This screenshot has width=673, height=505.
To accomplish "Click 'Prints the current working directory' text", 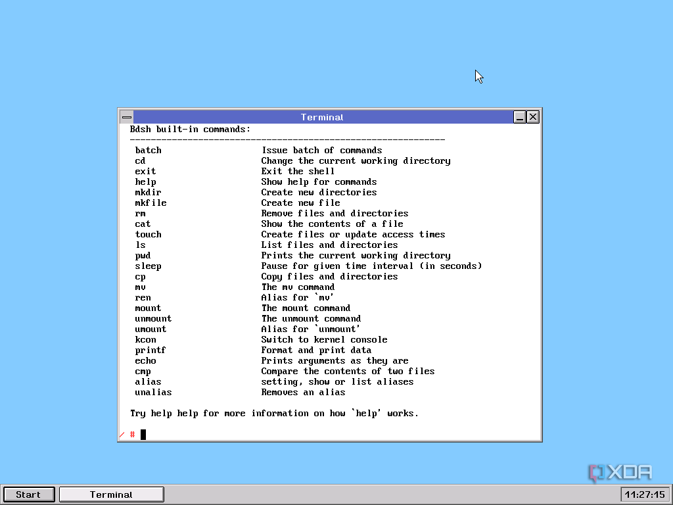I will coord(356,256).
